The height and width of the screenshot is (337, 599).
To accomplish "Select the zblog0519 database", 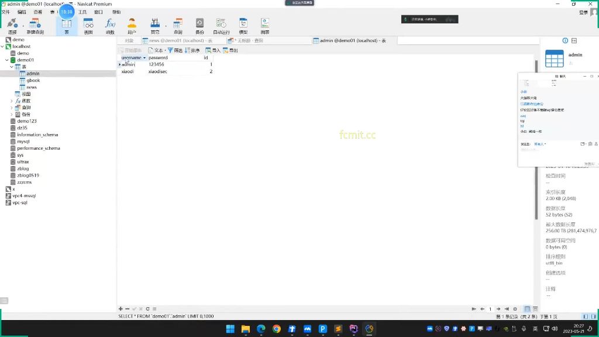I will pos(28,176).
